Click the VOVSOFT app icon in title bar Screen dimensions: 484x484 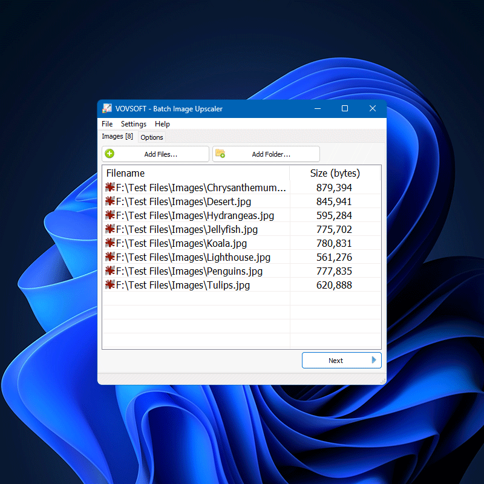(x=107, y=108)
